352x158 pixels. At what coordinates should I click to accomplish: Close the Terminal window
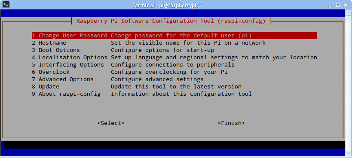point(346,5)
